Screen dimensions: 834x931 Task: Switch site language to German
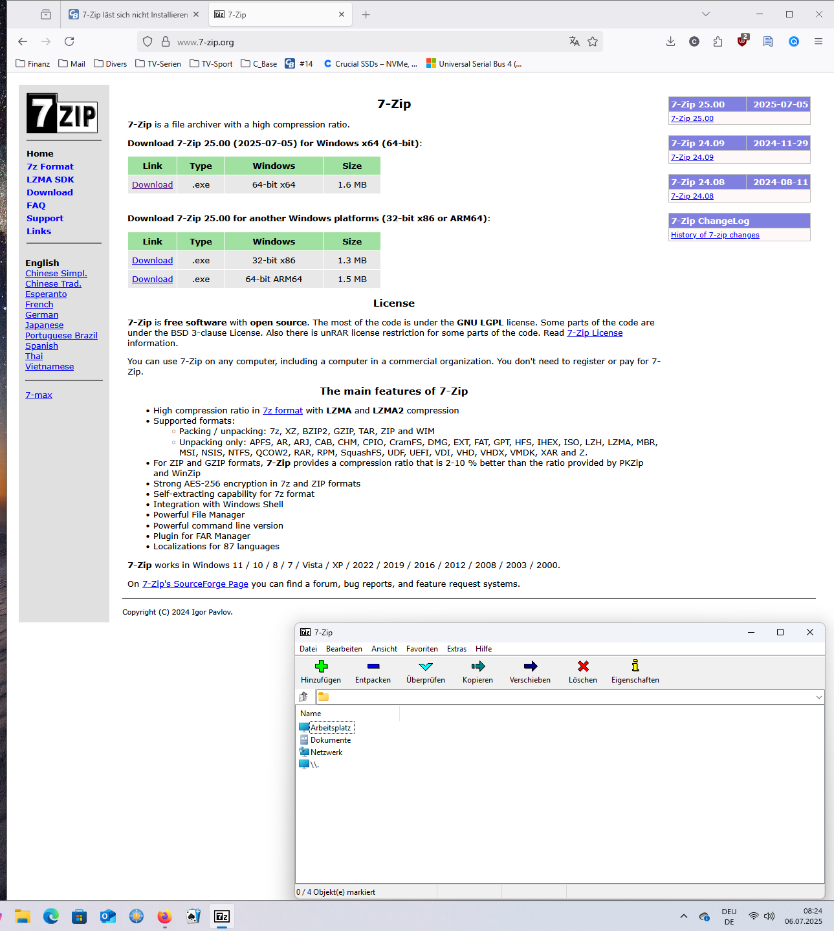(42, 314)
